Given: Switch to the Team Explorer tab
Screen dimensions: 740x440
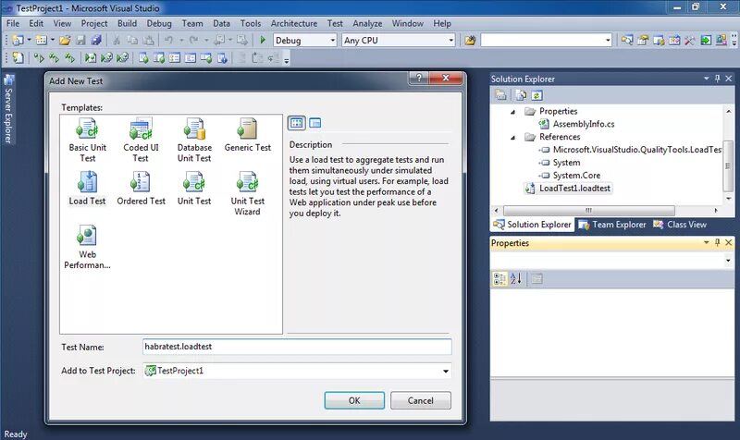Looking at the screenshot, I should tap(612, 225).
